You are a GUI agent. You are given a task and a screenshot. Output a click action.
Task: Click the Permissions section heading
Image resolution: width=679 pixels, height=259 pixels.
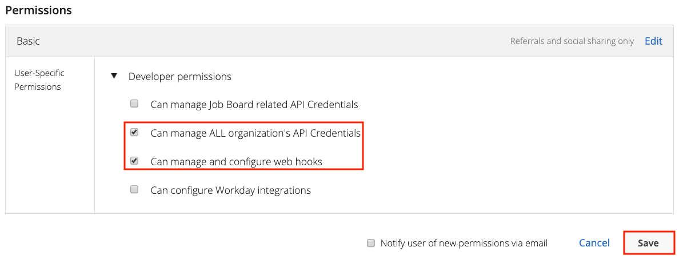tap(38, 10)
